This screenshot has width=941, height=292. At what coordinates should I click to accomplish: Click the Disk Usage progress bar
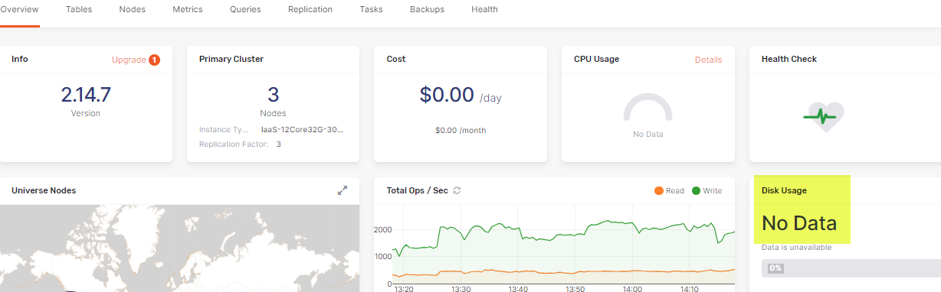click(851, 268)
